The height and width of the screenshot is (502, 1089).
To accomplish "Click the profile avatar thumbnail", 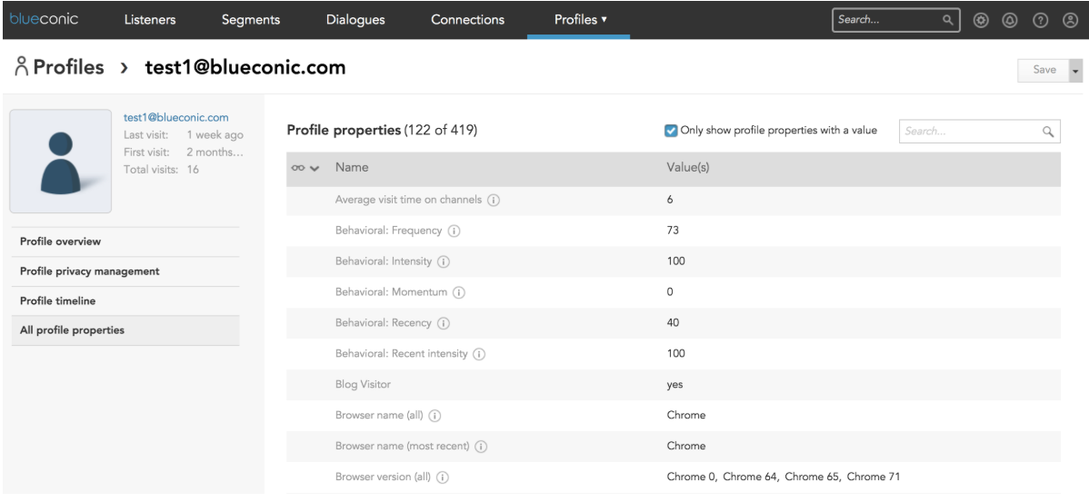I will pyautogui.click(x=60, y=161).
